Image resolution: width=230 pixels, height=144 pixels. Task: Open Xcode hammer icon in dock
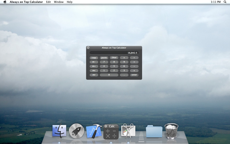tap(94, 131)
